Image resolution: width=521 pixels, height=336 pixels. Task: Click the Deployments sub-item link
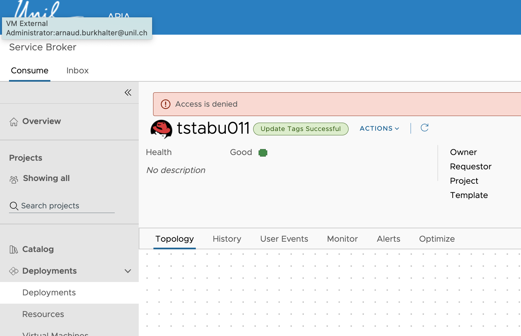tap(49, 293)
